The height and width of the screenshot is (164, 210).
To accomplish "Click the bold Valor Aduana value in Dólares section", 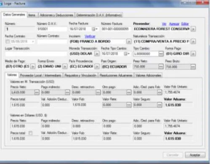I will point(173,139).
